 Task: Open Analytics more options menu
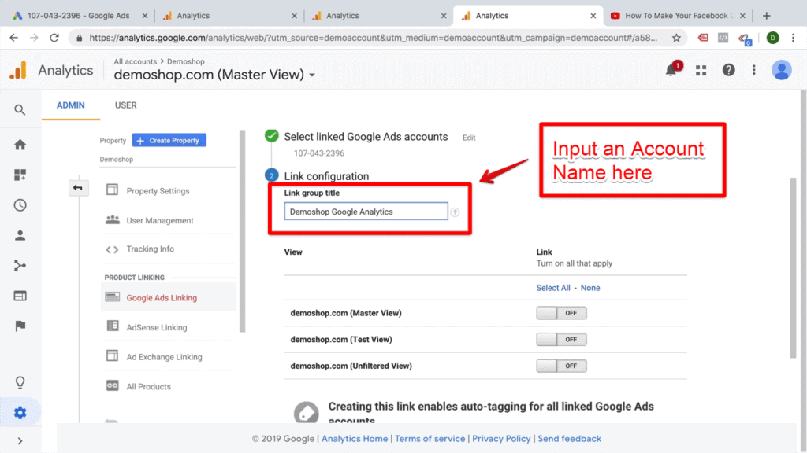(754, 70)
